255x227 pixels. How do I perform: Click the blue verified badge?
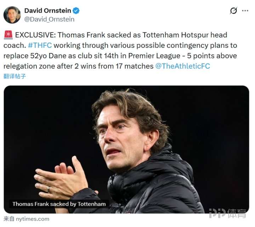(x=76, y=11)
